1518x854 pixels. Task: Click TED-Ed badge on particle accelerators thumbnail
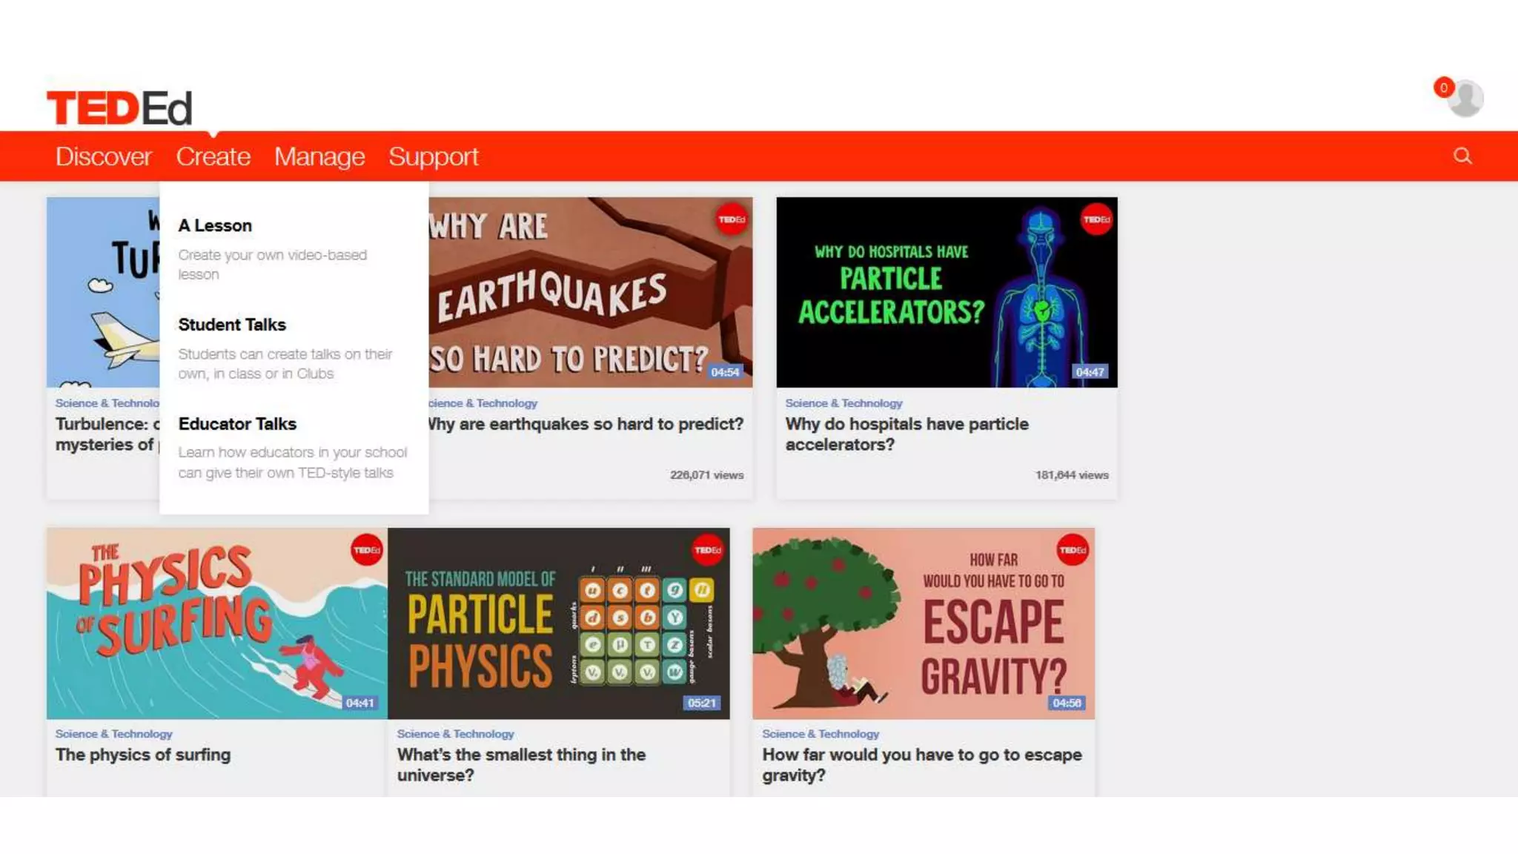[1096, 219]
